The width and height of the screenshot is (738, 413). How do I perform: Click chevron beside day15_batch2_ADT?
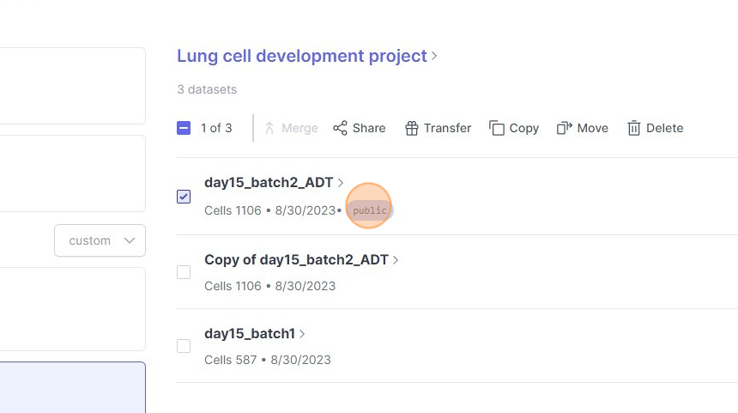coord(341,183)
